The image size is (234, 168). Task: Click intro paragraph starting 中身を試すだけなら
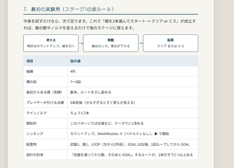point(110,24)
